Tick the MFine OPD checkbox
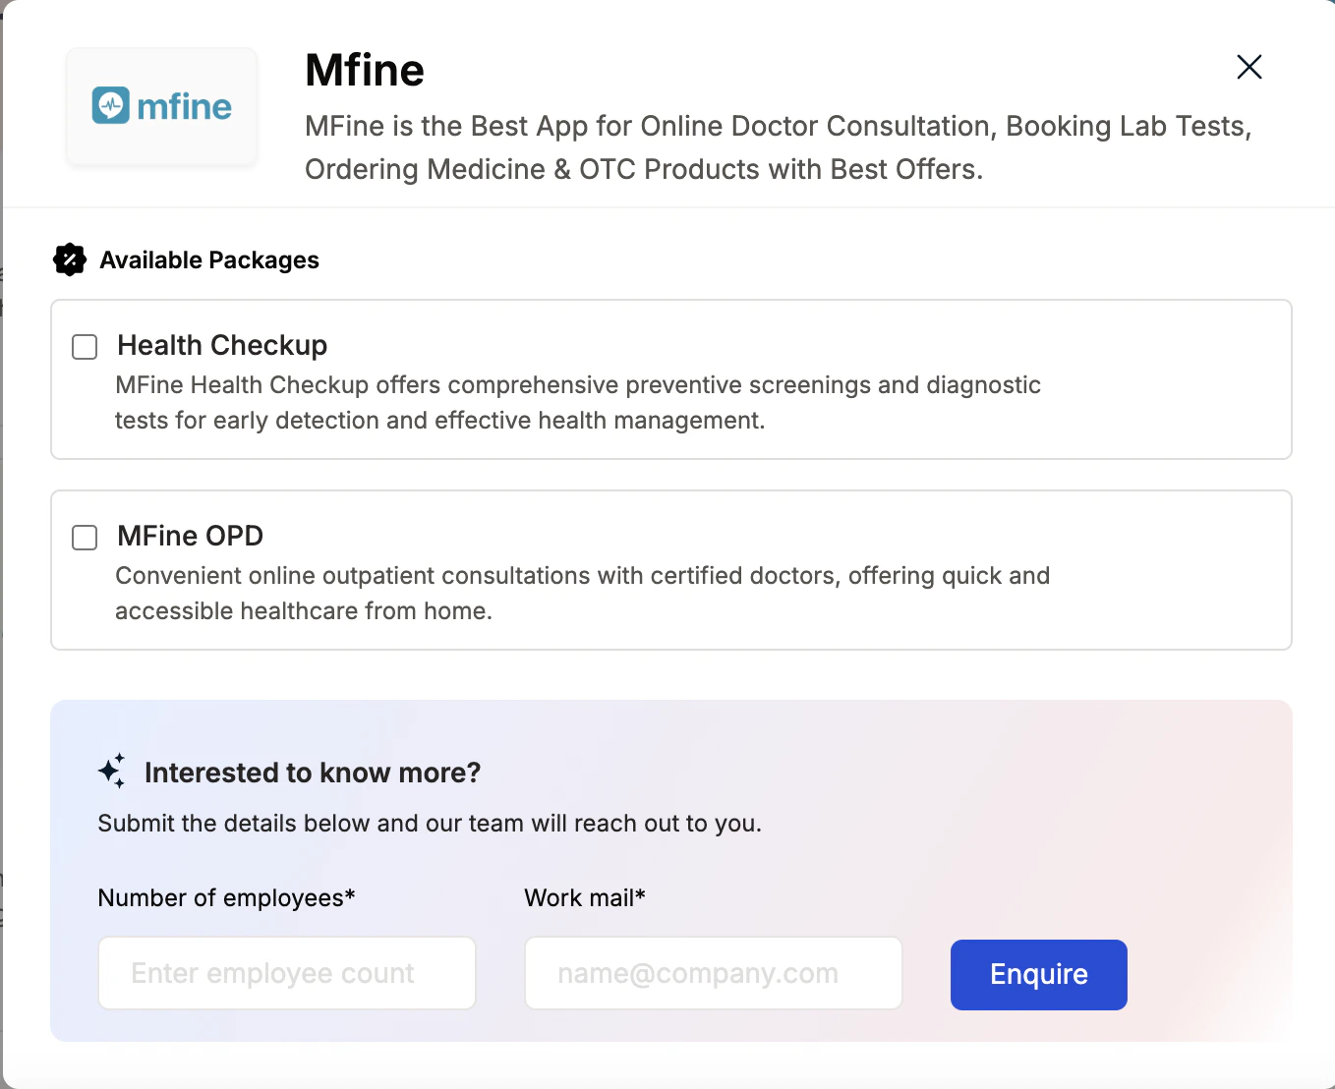Image resolution: width=1335 pixels, height=1089 pixels. click(85, 538)
